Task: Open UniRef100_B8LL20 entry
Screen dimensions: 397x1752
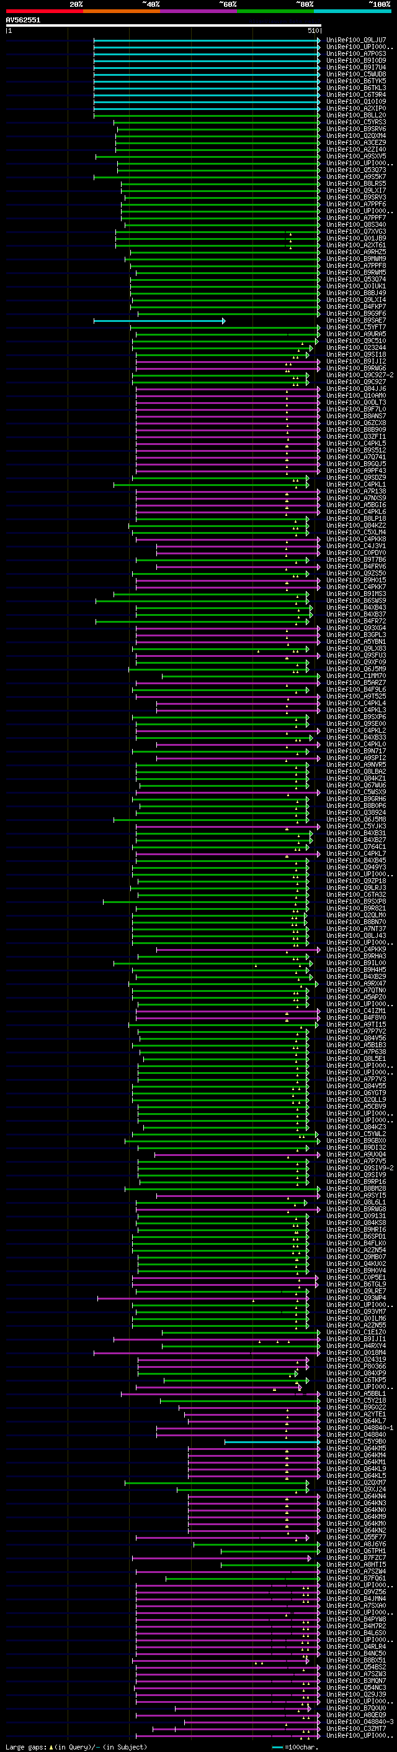Action: [356, 115]
